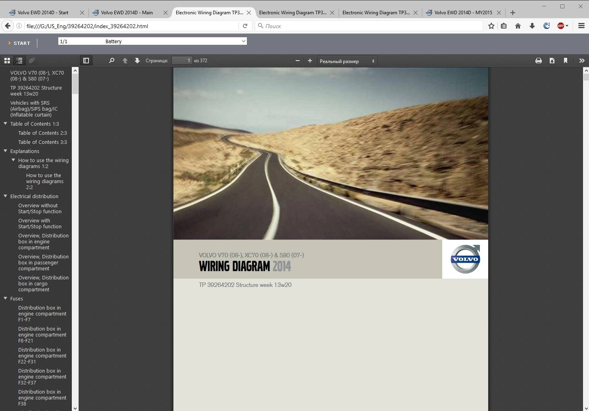Open Overview, Distribution box in cargo compartment

pos(43,283)
